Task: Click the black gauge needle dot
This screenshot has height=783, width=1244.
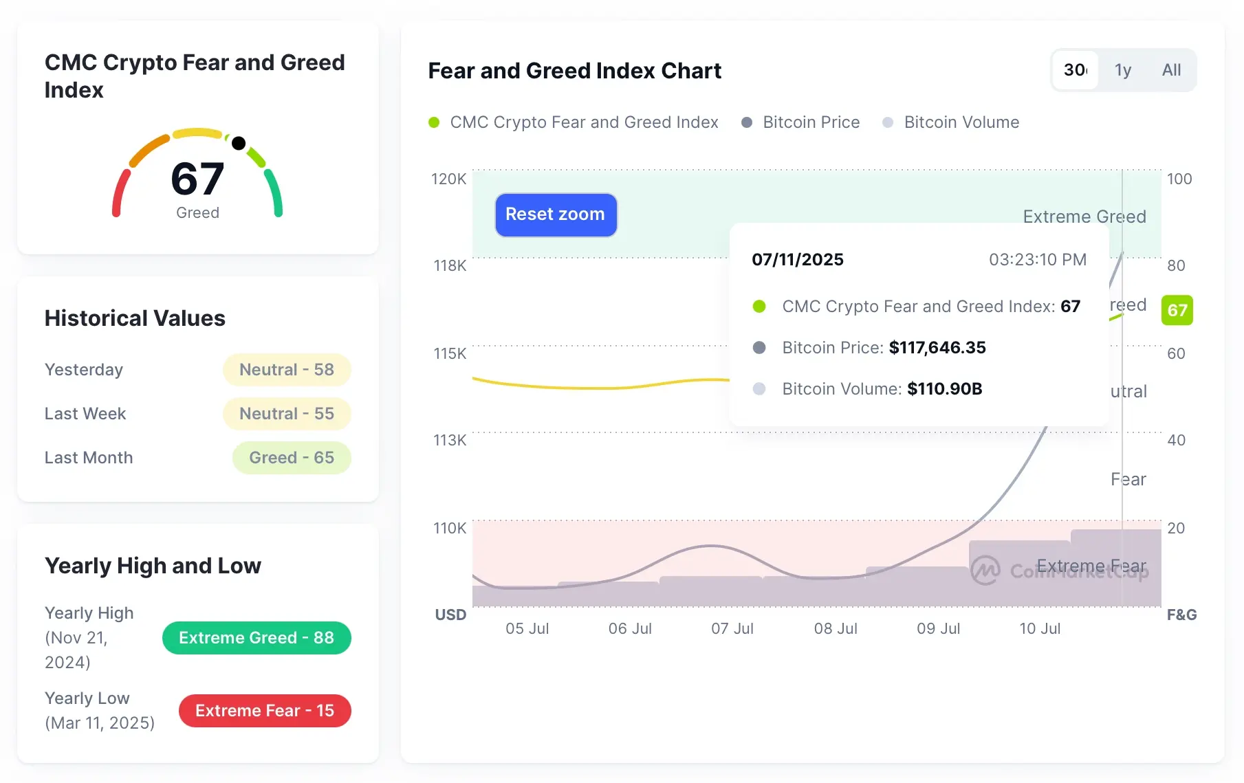Action: 239,143
